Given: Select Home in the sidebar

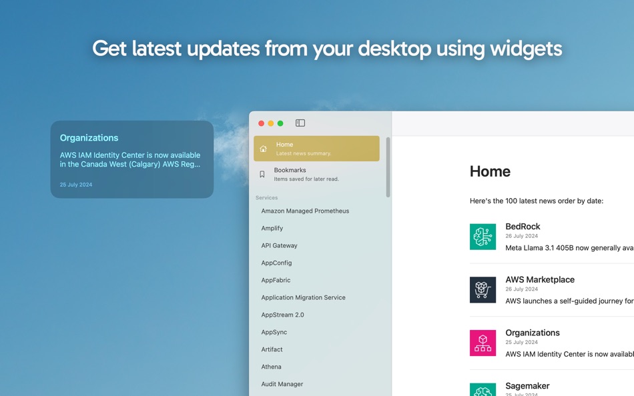Looking at the screenshot, I should point(316,148).
